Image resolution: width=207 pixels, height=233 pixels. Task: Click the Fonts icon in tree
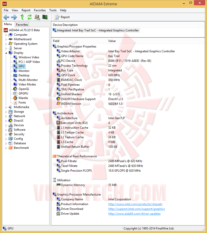click(x=15, y=103)
